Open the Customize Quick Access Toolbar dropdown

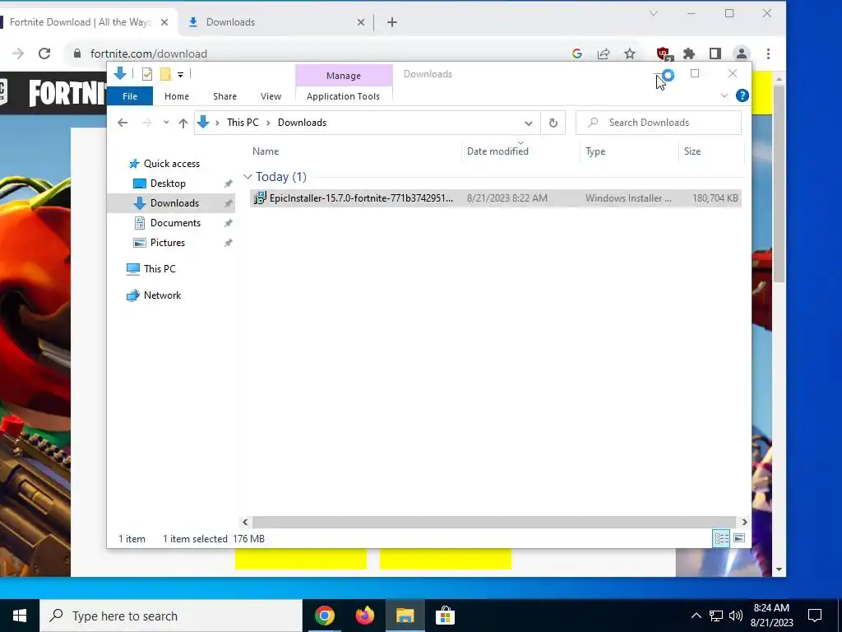click(x=180, y=75)
